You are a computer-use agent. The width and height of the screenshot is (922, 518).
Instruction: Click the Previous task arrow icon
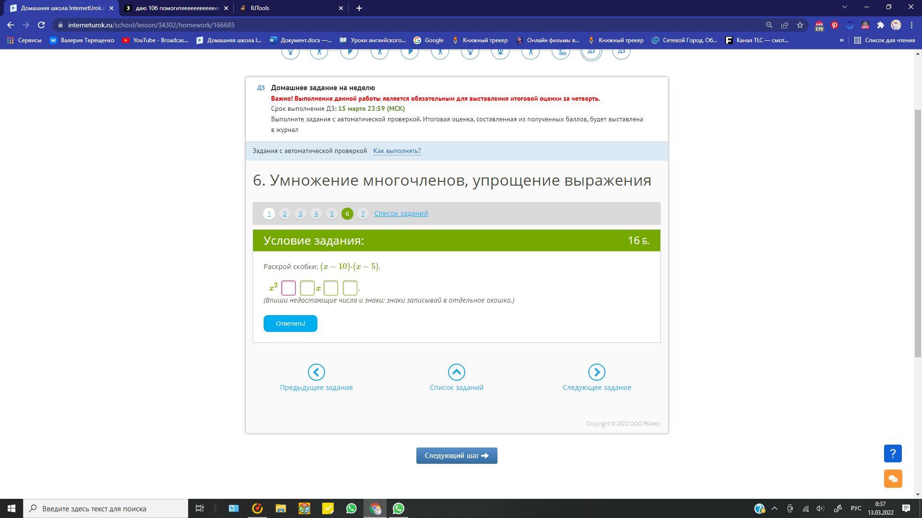[316, 372]
